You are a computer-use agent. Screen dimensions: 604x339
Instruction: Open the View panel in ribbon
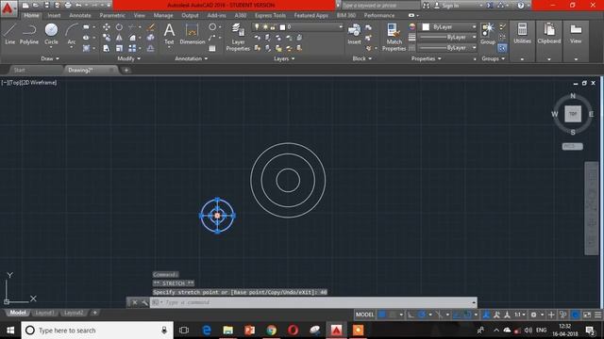click(x=576, y=34)
